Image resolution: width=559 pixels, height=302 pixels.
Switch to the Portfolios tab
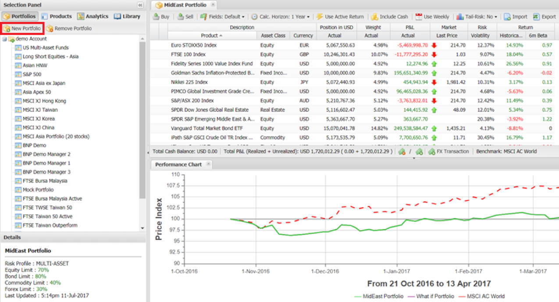coord(19,16)
